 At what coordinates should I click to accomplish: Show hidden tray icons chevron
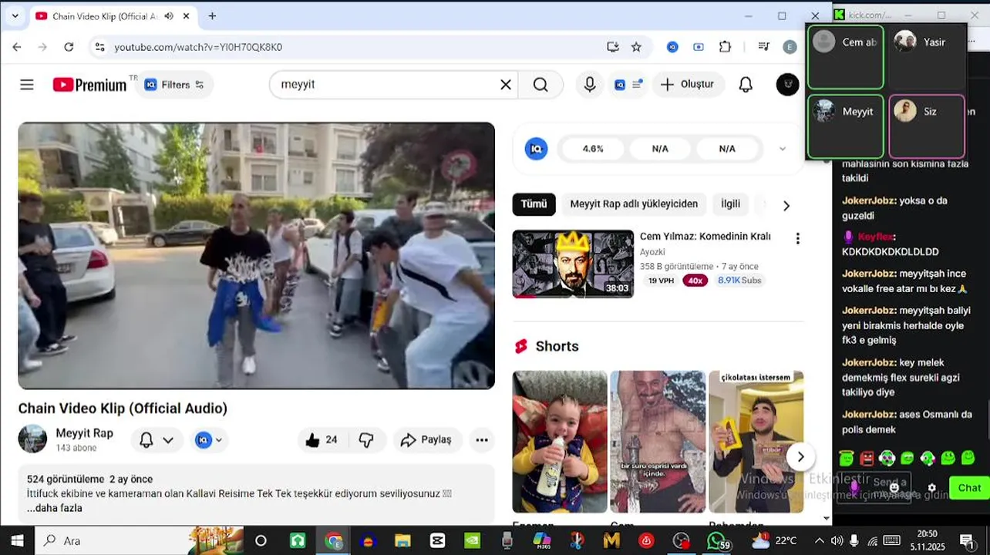click(x=819, y=541)
